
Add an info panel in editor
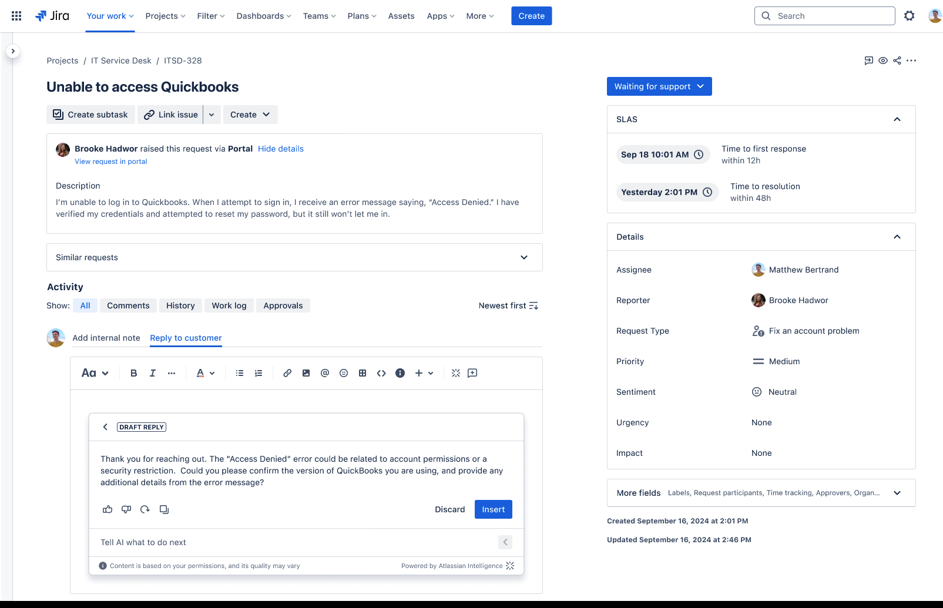400,373
